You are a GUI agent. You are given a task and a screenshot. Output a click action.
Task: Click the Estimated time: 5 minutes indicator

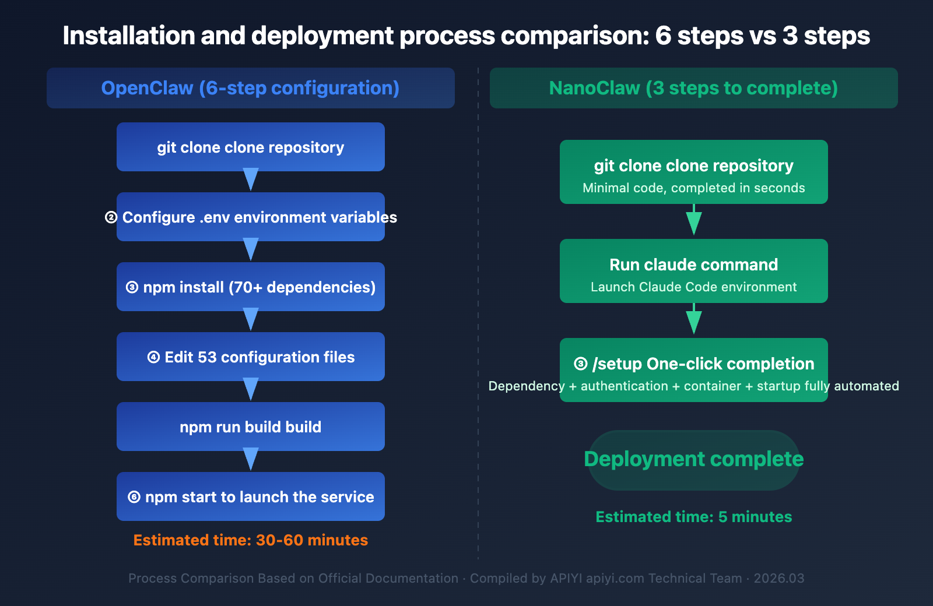693,517
